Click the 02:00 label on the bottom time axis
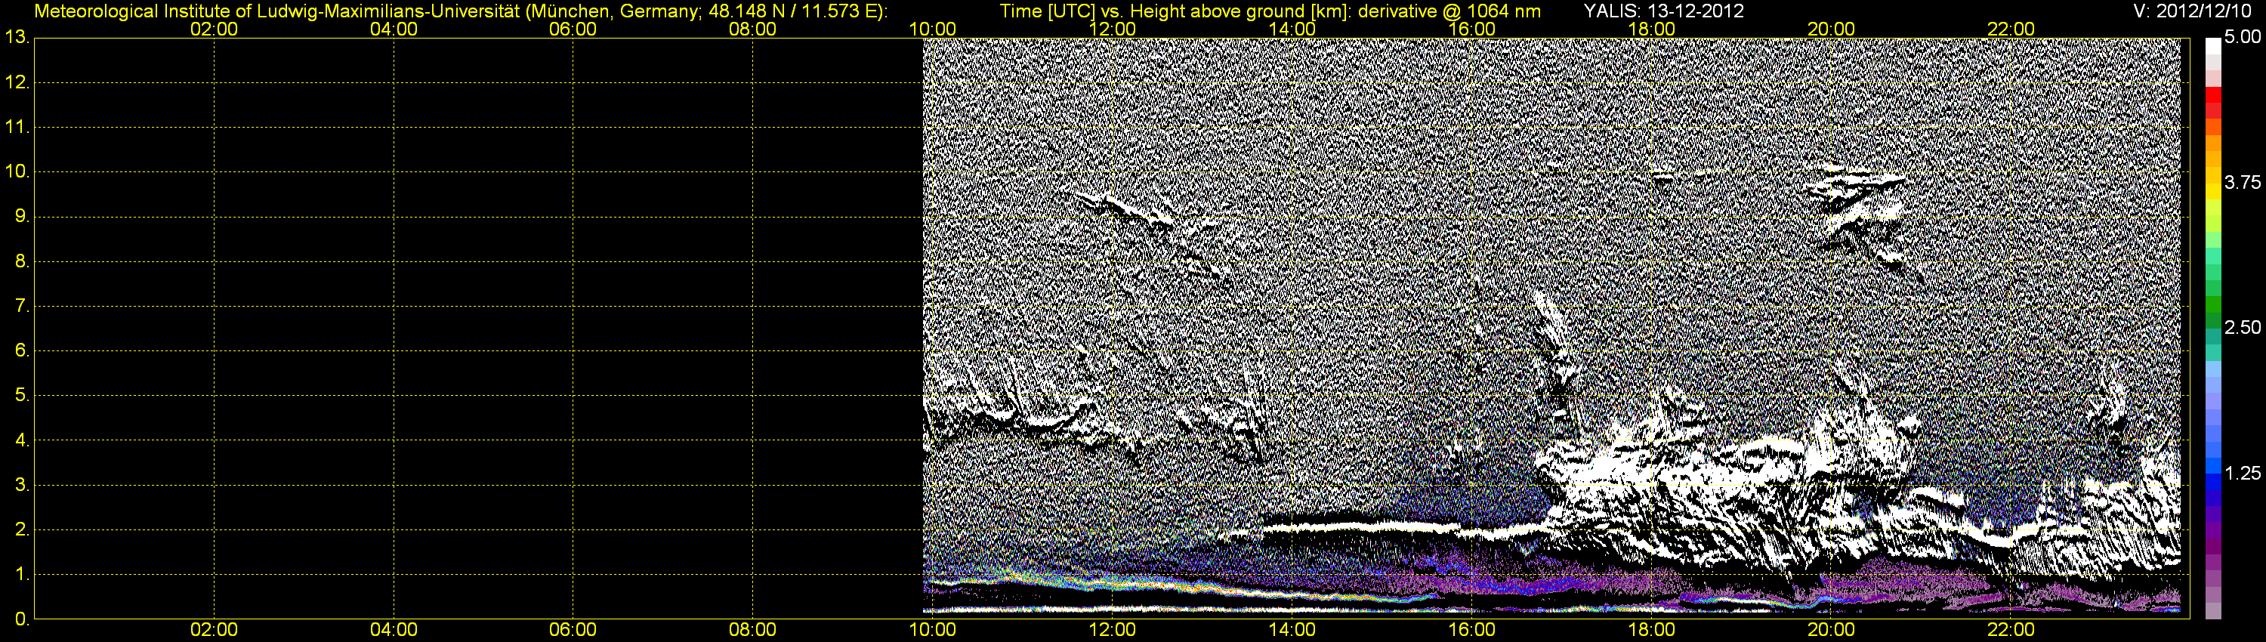 coord(214,630)
